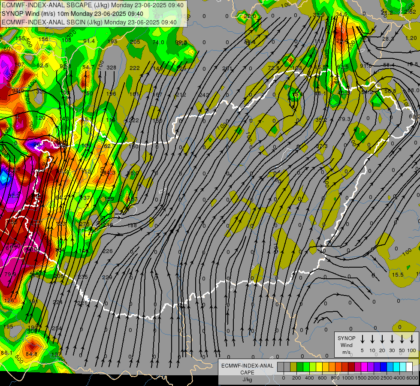Click the SBCAPE title line at top
The width and height of the screenshot is (420, 386).
93,5
